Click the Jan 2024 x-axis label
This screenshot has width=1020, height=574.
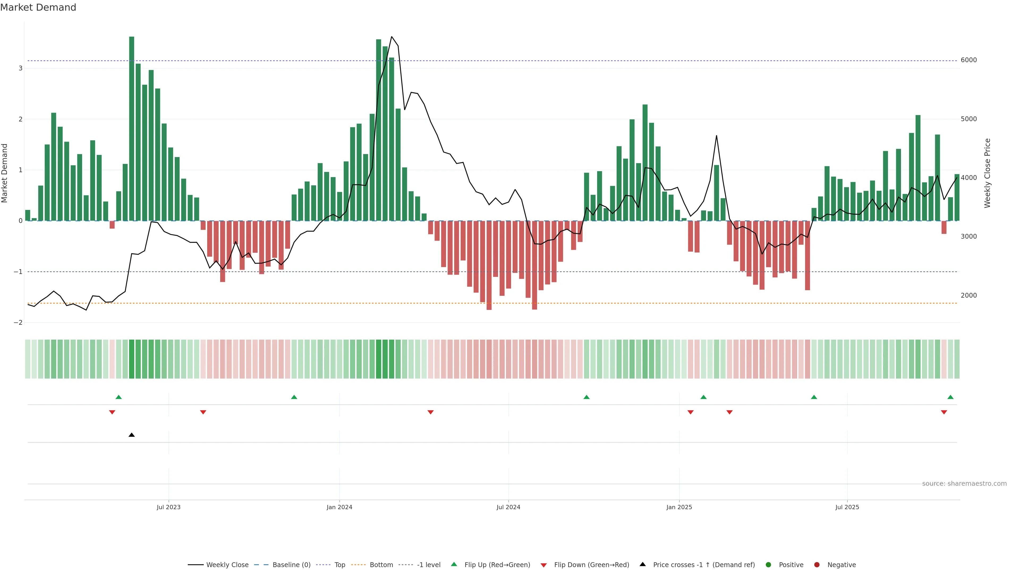(339, 507)
